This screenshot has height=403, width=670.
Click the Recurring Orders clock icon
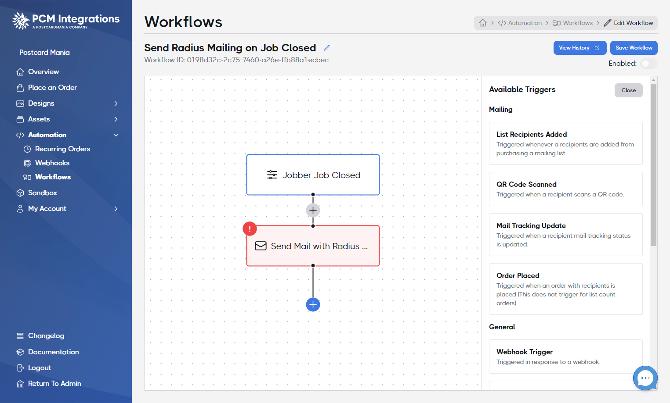point(27,149)
